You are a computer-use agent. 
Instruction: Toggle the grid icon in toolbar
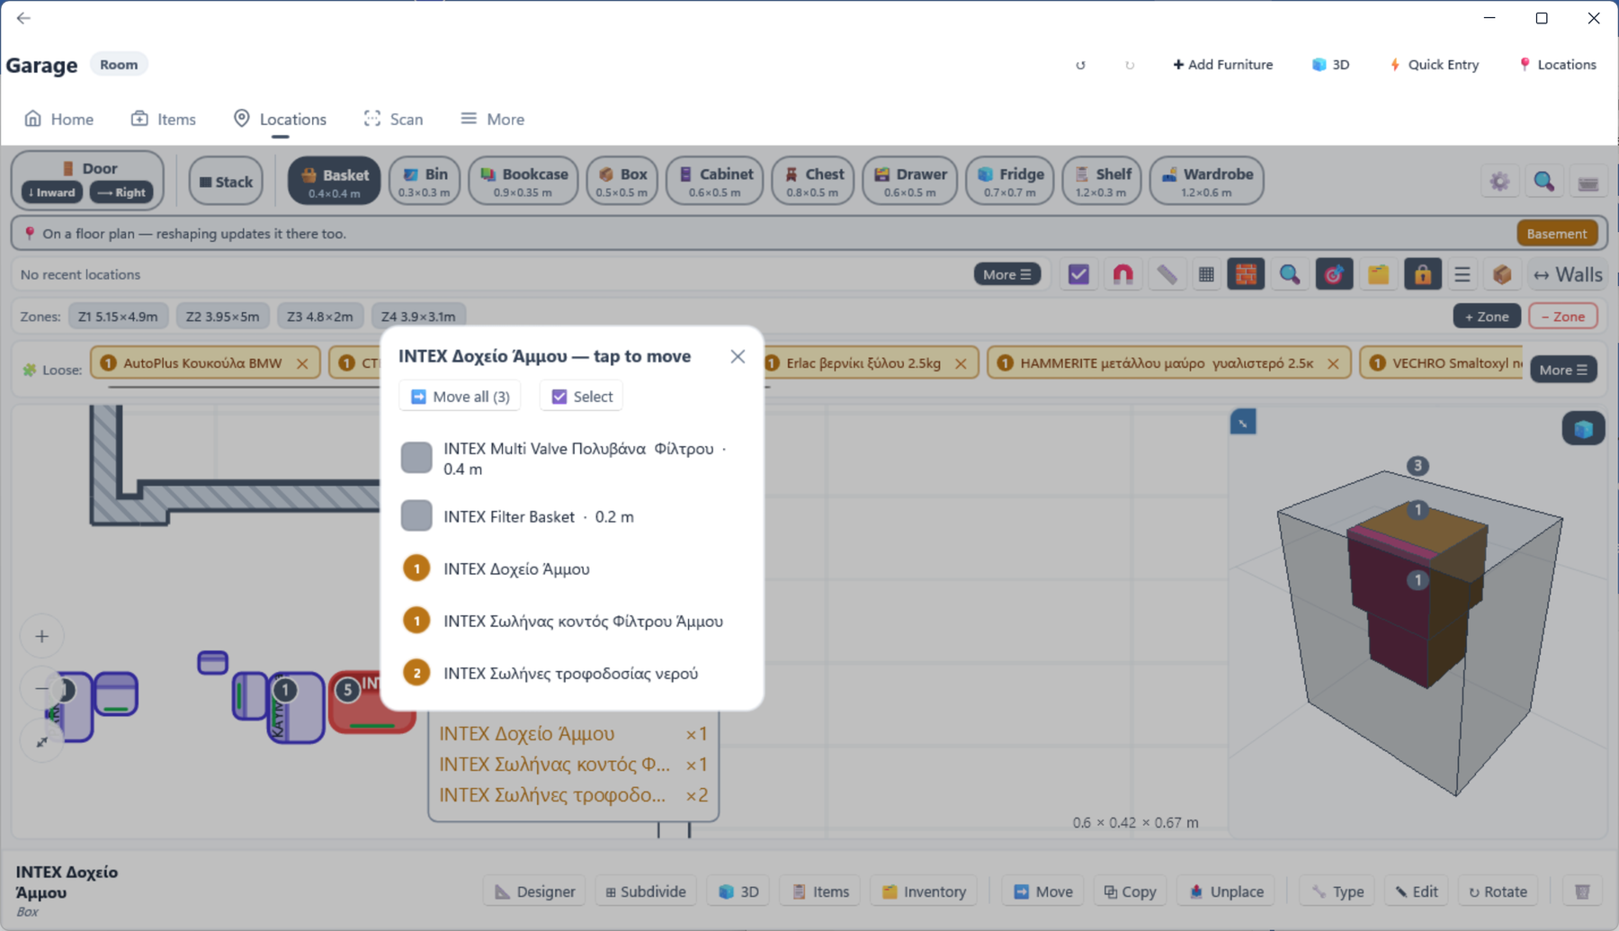pos(1206,274)
